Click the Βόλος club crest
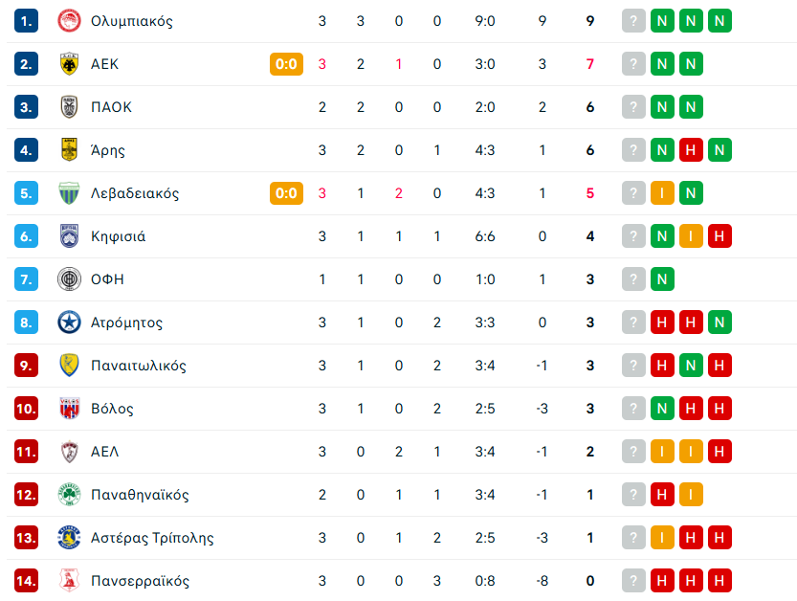This screenshot has height=601, width=797. [x=69, y=409]
